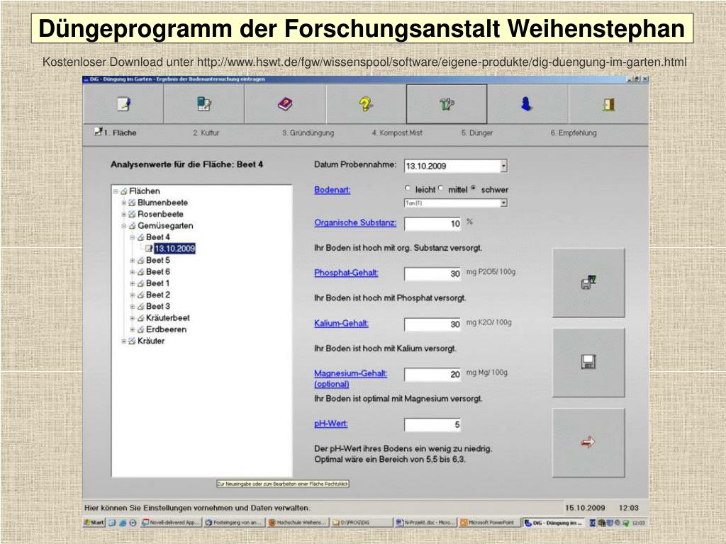Open the Ton (T) soil type dropdown
The width and height of the screenshot is (726, 544).
click(x=504, y=203)
